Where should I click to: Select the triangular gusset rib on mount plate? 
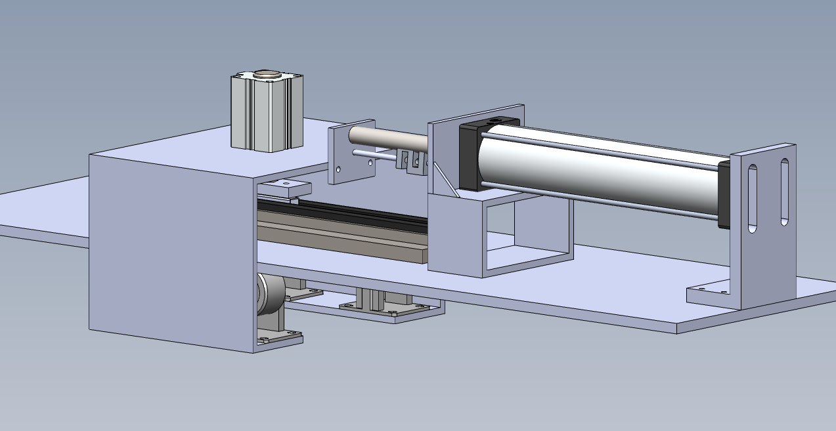click(443, 178)
